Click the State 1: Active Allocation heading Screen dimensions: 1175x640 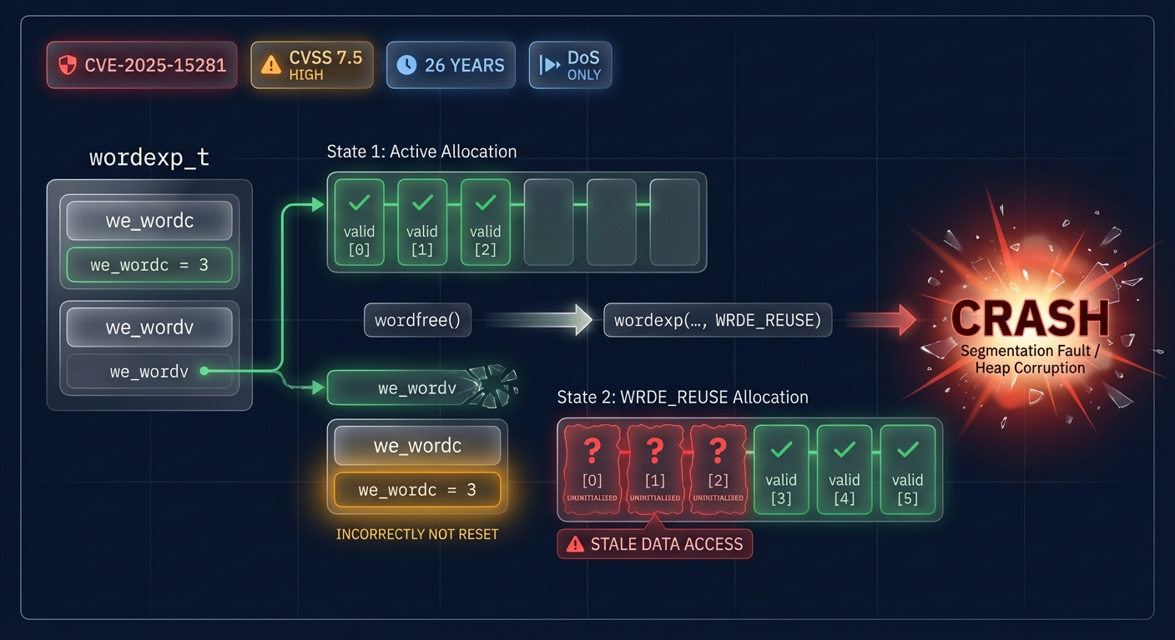point(421,152)
